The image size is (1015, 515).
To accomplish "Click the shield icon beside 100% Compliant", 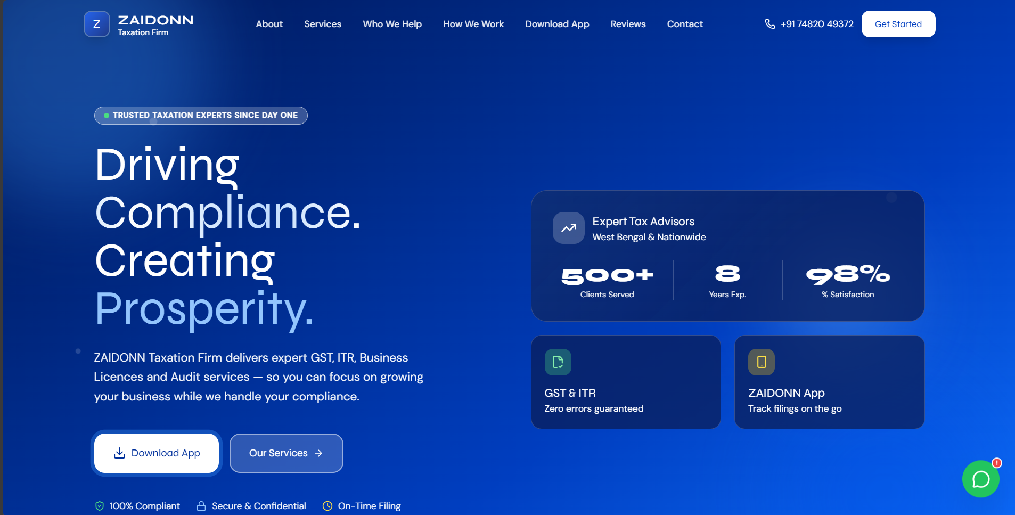I will click(99, 506).
